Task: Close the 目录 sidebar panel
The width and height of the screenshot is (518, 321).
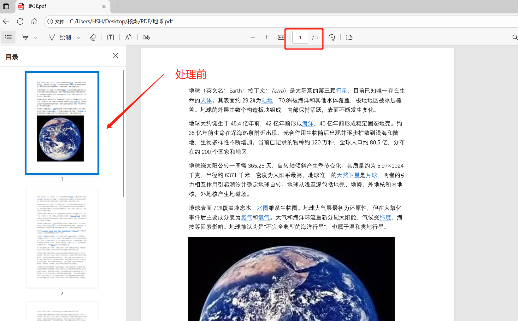Action: (x=115, y=55)
